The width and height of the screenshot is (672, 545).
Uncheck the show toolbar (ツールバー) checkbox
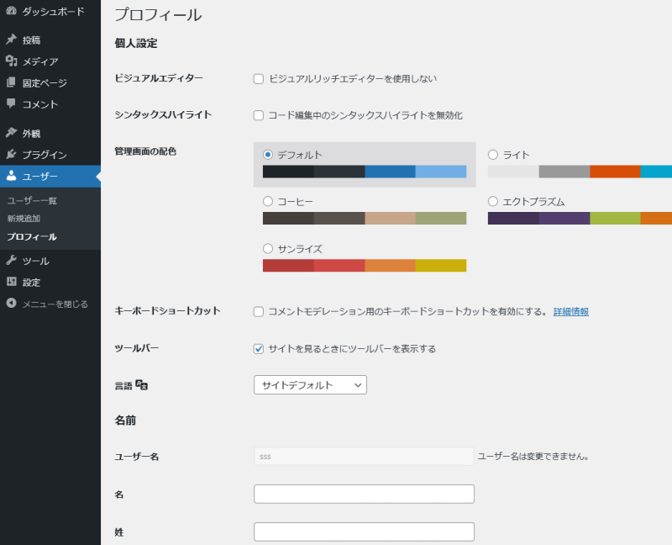coord(259,349)
